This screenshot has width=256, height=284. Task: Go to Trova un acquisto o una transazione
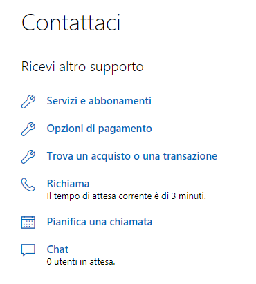coord(132,156)
